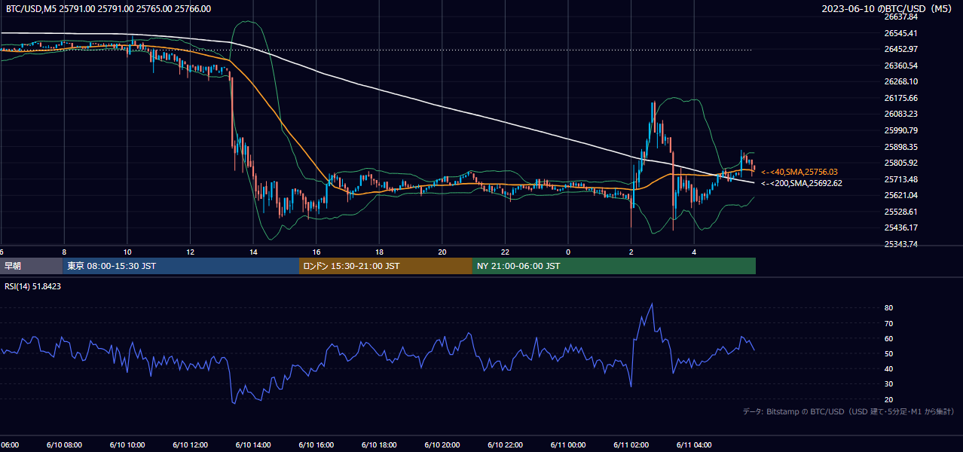This screenshot has width=963, height=452.
Task: Click the 6/10 08:00 bottom time label
Action: [x=64, y=444]
